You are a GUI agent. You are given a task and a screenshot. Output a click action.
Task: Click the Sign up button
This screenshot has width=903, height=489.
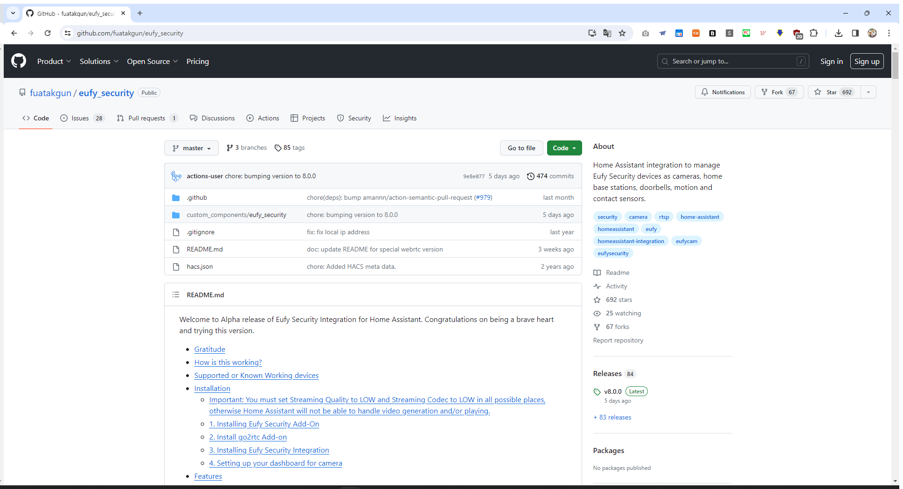[x=867, y=61]
